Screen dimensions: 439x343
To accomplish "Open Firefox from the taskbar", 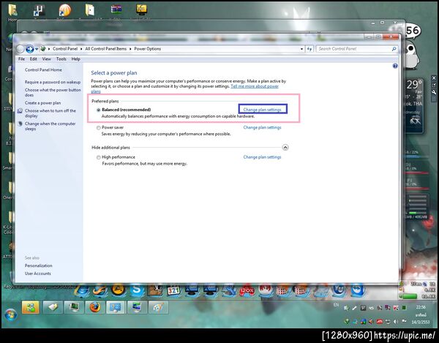I will (95, 307).
